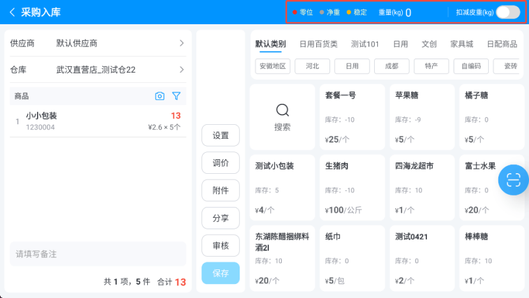Screen dimensions: 529x298
Task: Click the 设置 button
Action: tap(221, 136)
